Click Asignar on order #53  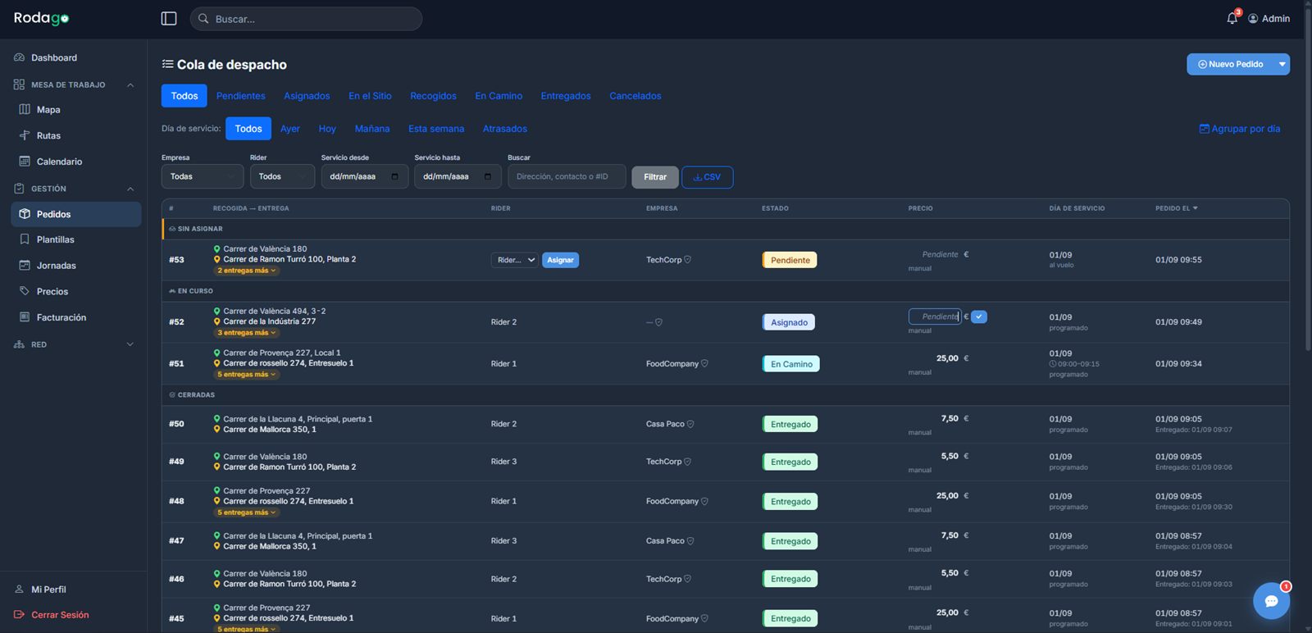560,260
